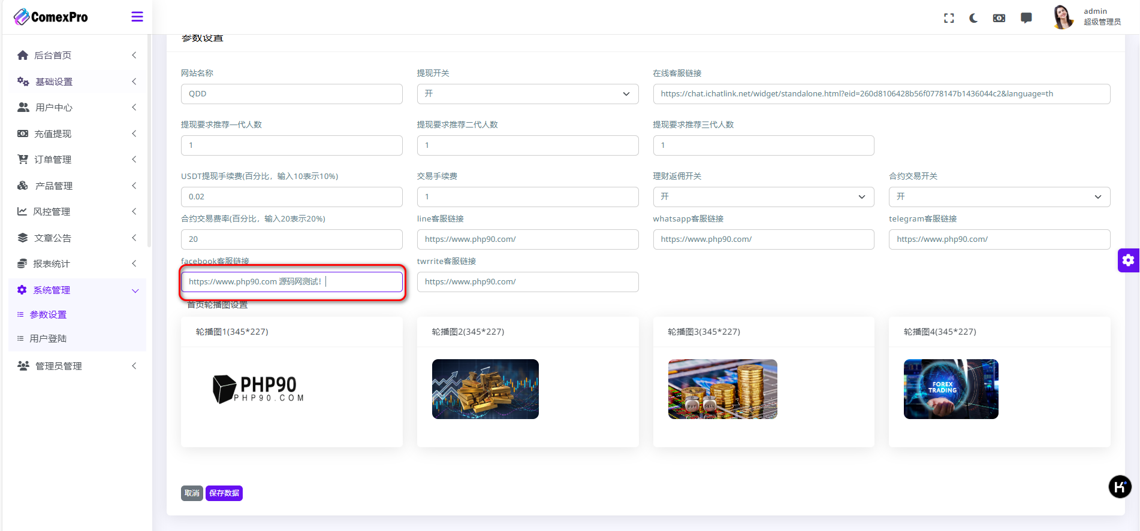This screenshot has height=531, width=1140.
Task: Enter fullscreen mode from the top bar
Action: click(949, 18)
